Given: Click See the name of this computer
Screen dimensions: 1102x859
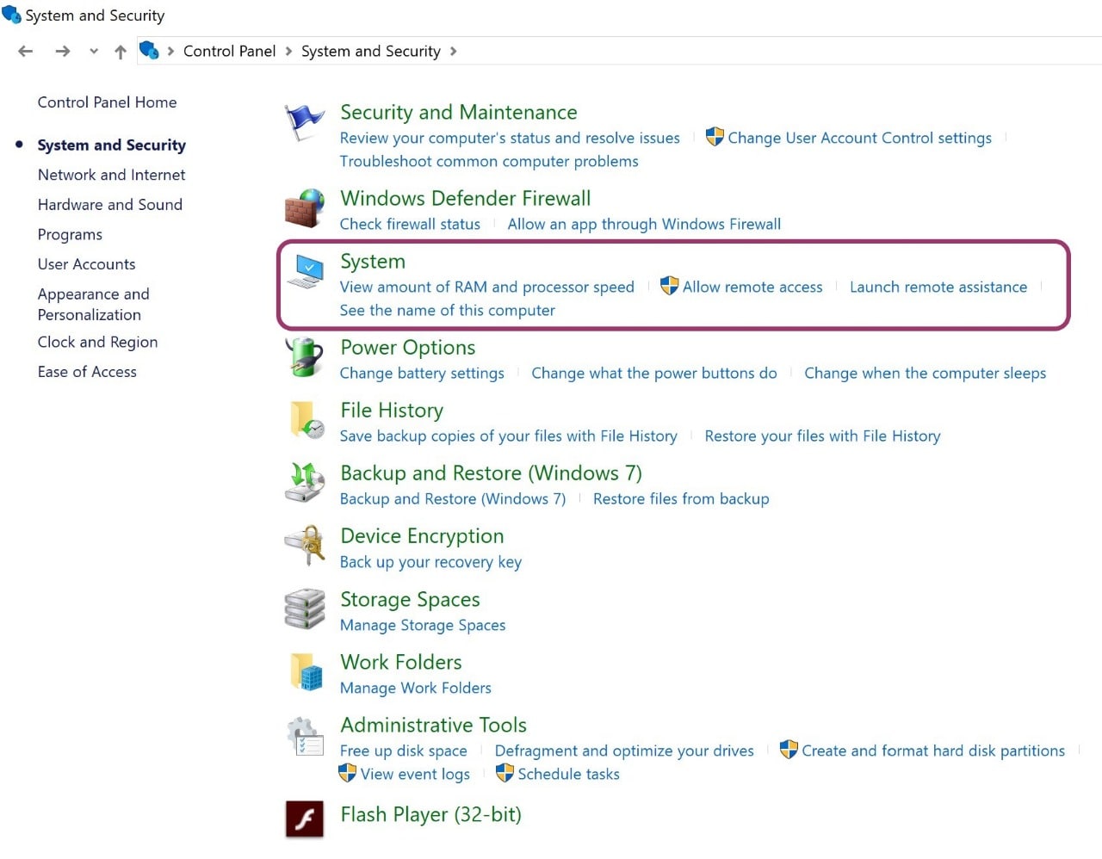Looking at the screenshot, I should [x=448, y=311].
